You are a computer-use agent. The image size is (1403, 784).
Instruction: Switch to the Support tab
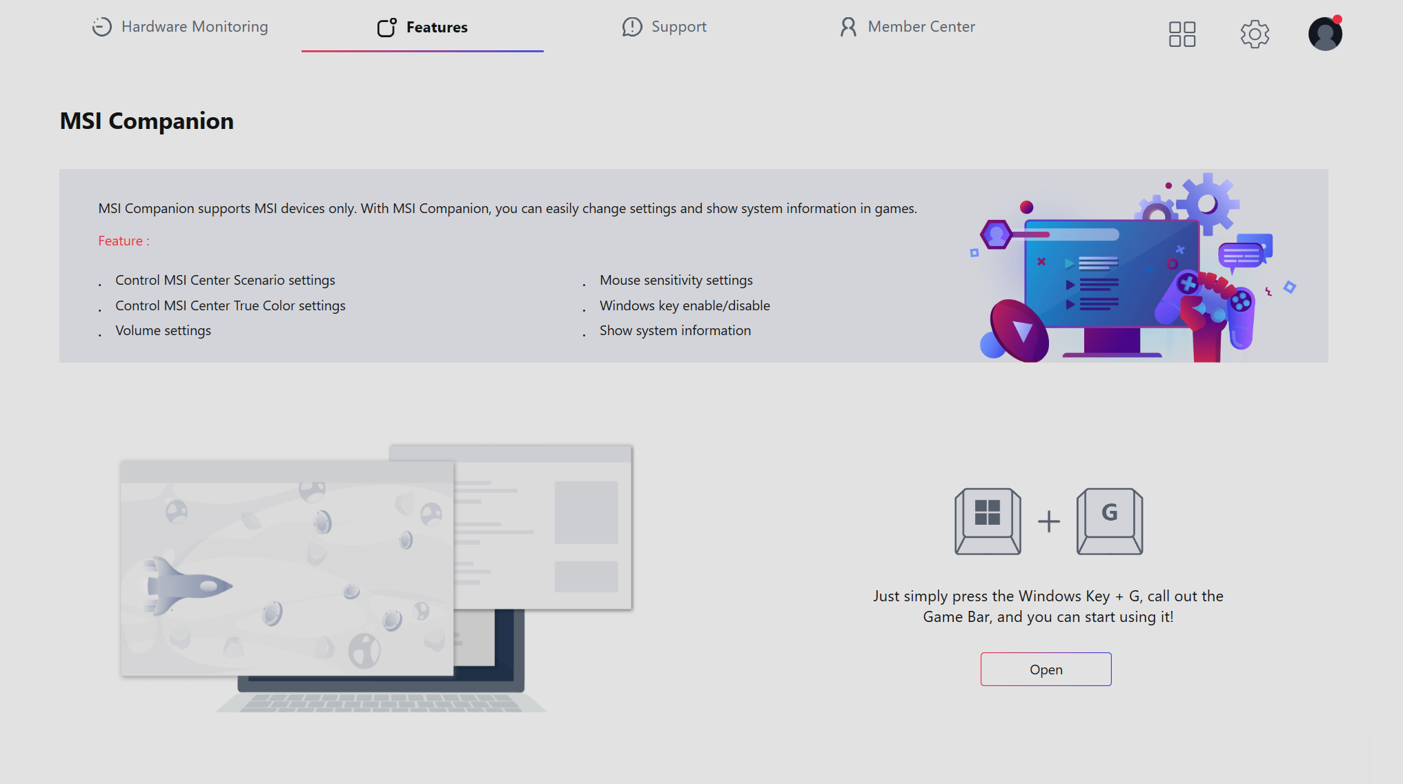click(x=665, y=27)
